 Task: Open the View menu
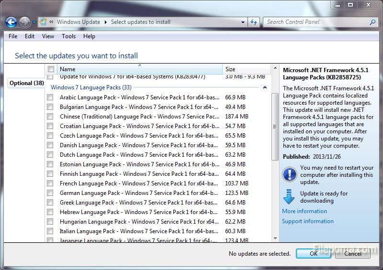point(48,36)
